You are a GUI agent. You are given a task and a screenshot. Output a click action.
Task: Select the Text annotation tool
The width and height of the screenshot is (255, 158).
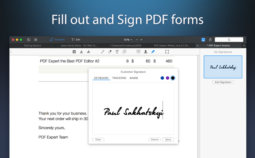coord(117,52)
